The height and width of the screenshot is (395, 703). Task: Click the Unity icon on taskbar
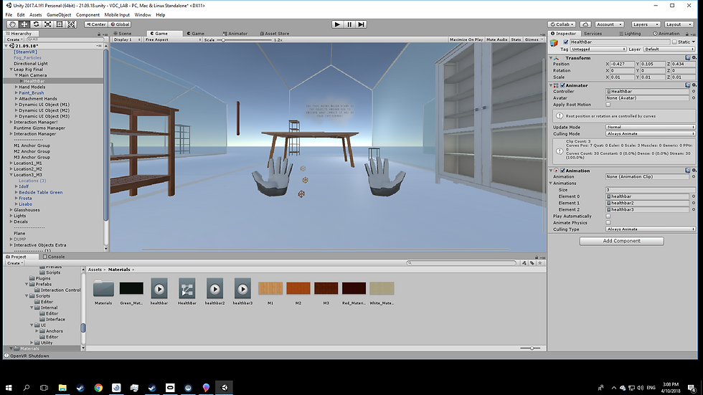click(224, 387)
